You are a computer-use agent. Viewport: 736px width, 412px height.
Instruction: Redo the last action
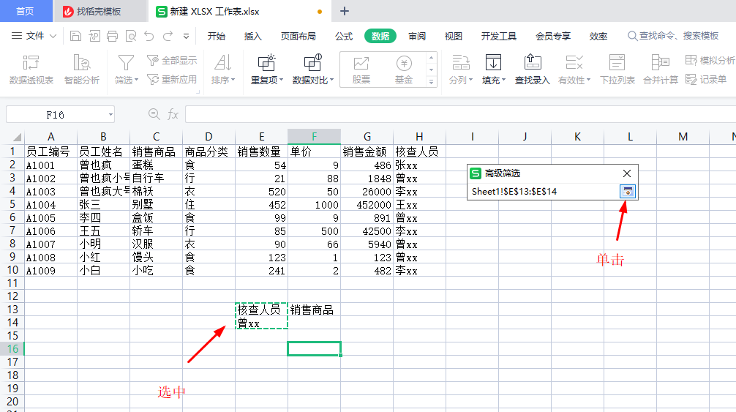[168, 36]
